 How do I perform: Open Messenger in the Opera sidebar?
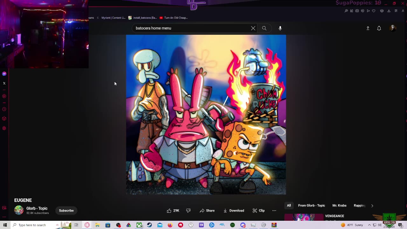coord(4,74)
